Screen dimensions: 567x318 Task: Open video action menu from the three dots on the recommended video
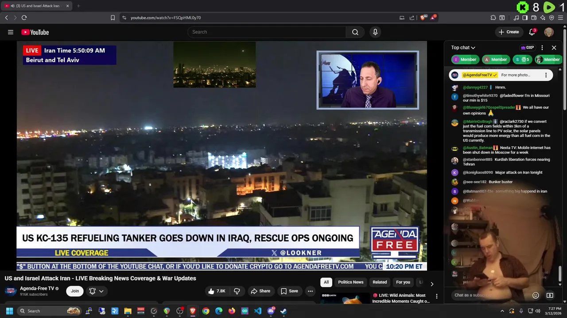[x=436, y=296]
